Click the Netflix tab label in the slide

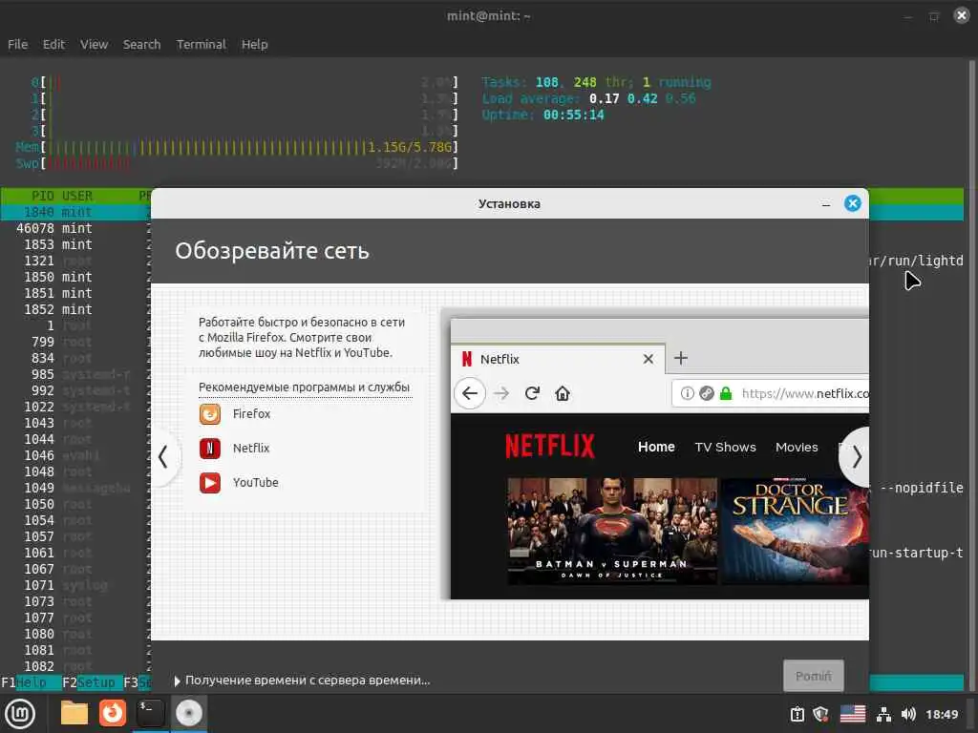(500, 359)
